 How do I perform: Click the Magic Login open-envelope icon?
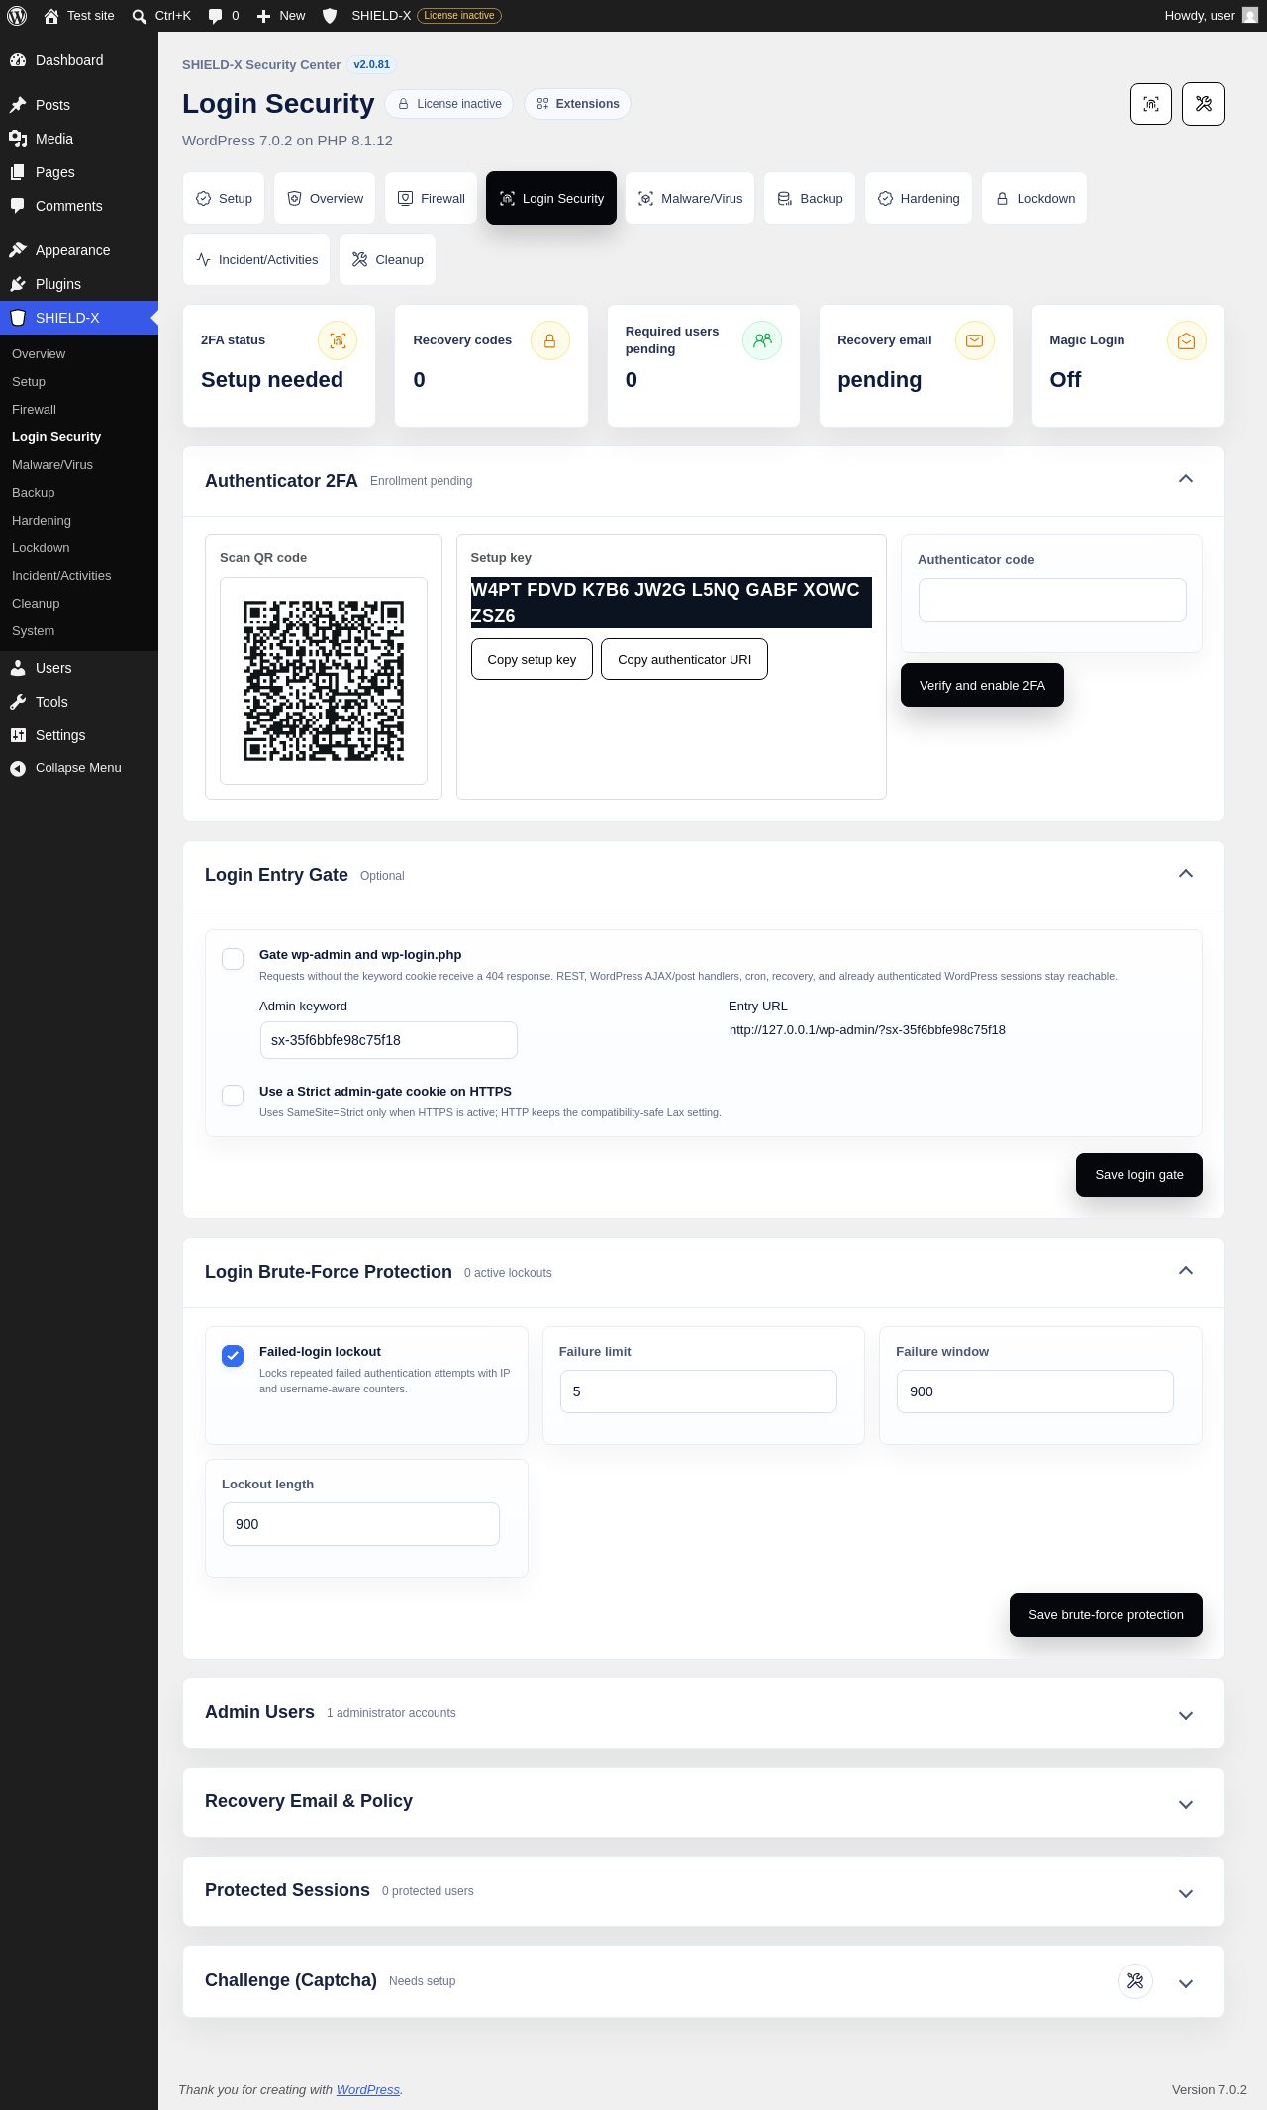tap(1187, 340)
